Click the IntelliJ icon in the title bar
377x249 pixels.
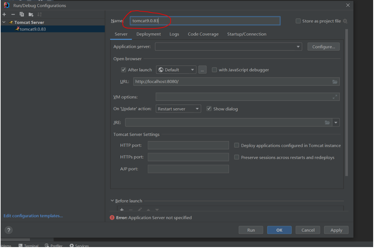click(x=6, y=5)
